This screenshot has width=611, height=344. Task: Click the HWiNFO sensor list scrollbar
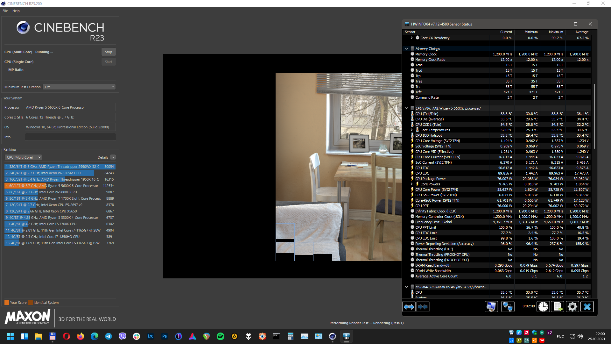(x=594, y=116)
